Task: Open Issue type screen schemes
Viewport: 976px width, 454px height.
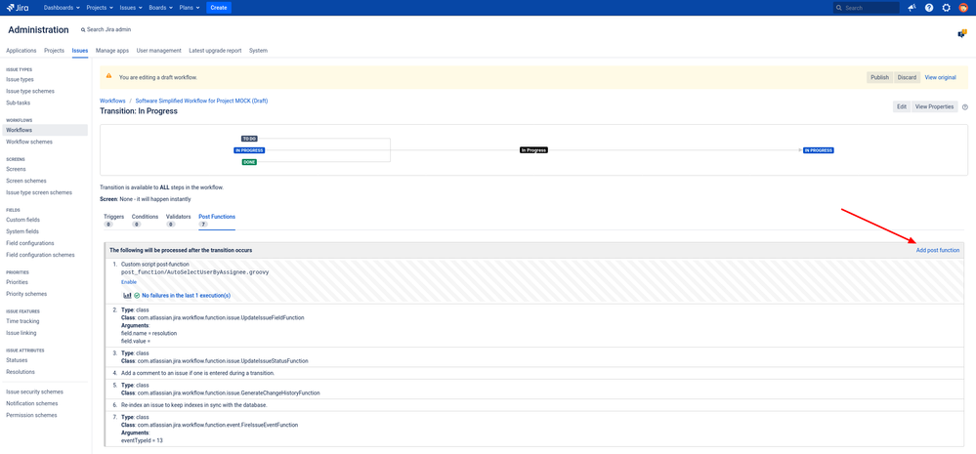Action: click(39, 192)
